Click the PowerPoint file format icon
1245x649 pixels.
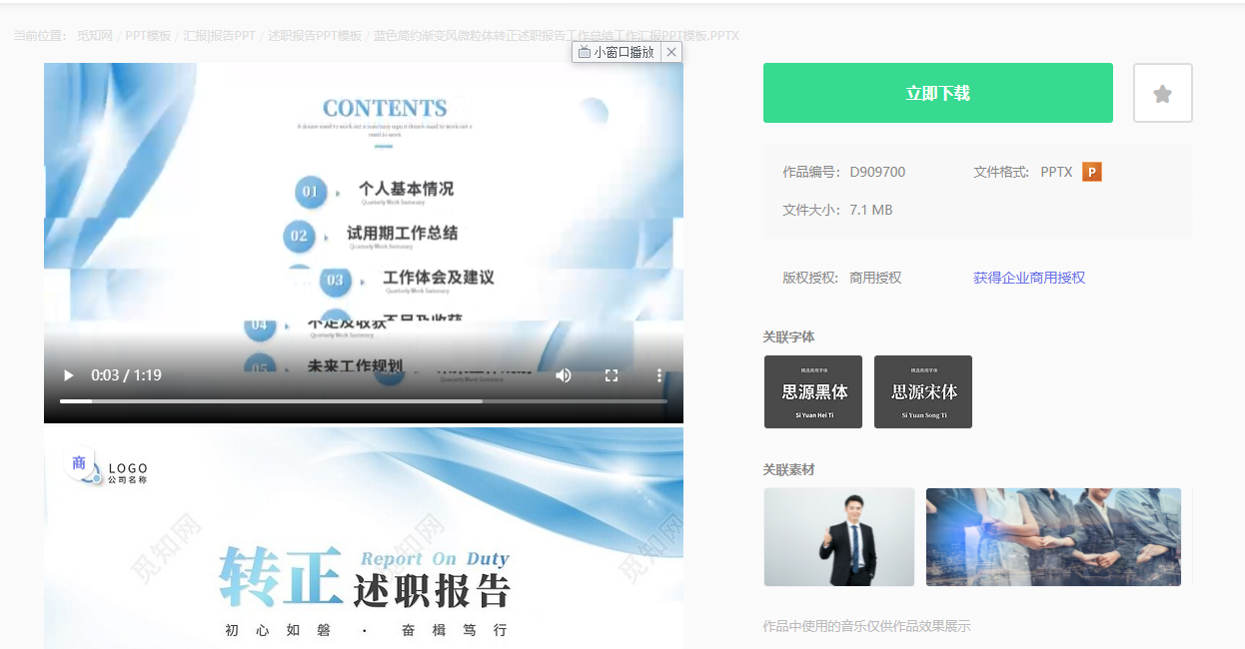click(x=1092, y=172)
